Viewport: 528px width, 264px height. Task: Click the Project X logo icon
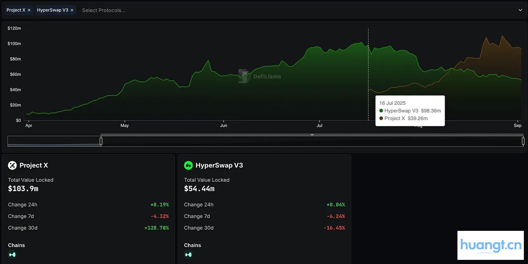(x=12, y=165)
